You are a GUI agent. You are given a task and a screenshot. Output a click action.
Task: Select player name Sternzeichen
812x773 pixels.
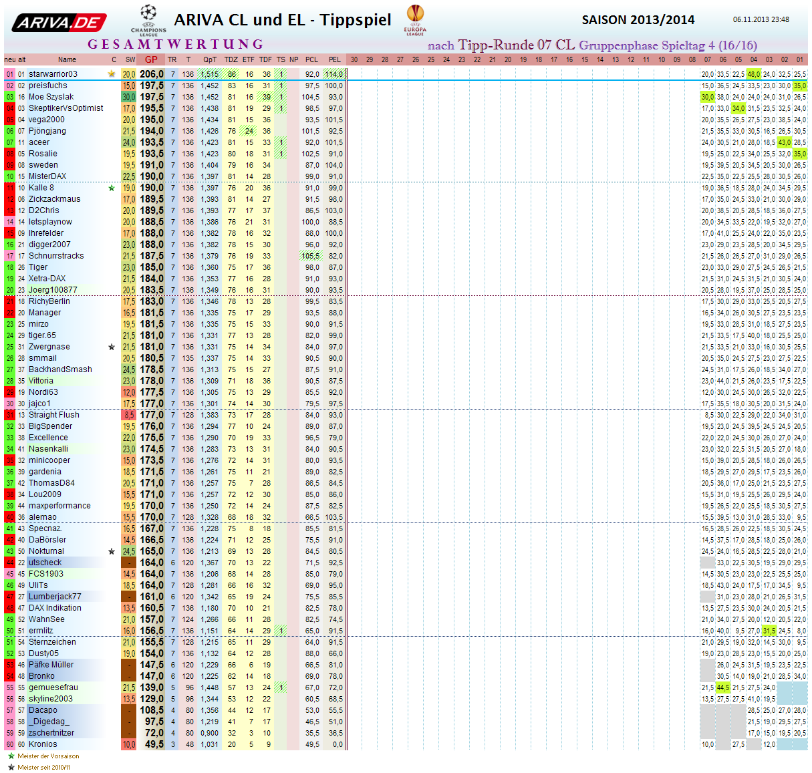tap(52, 642)
